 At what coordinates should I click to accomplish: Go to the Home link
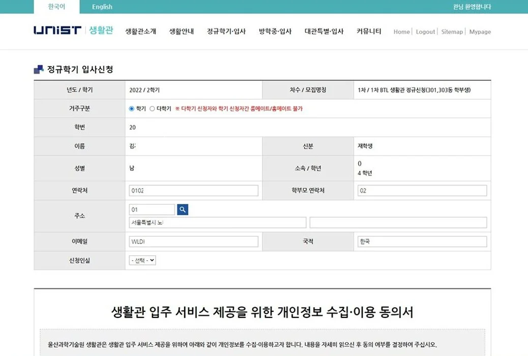[x=402, y=32]
